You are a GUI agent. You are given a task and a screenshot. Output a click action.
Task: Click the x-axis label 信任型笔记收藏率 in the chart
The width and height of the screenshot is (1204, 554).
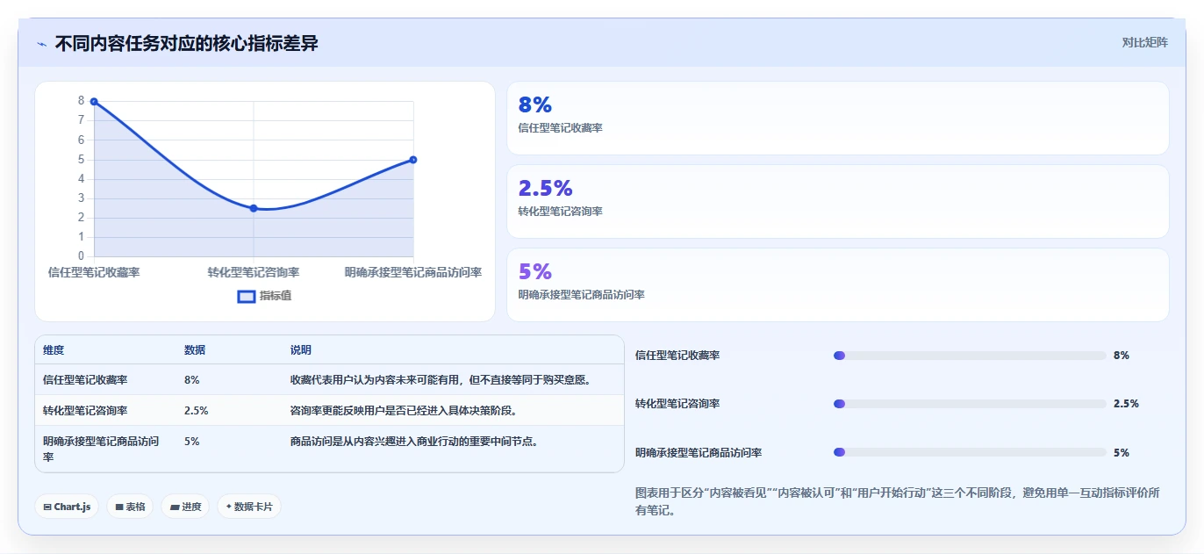pyautogui.click(x=94, y=273)
